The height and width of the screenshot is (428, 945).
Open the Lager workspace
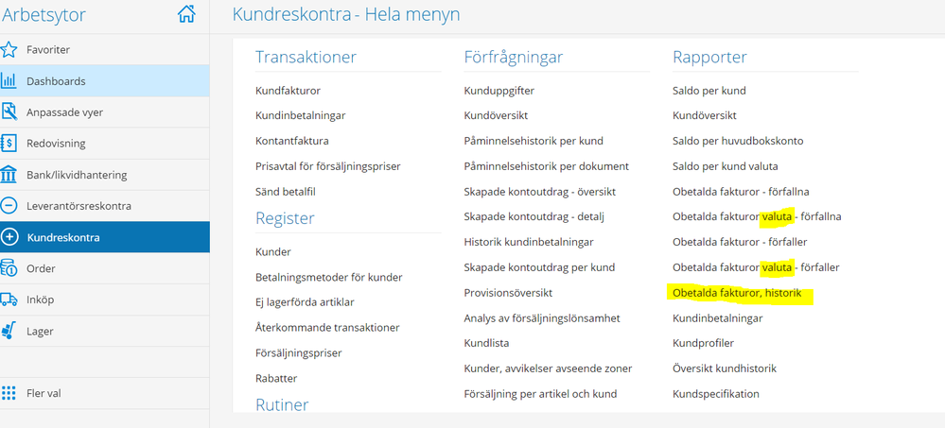[105, 331]
